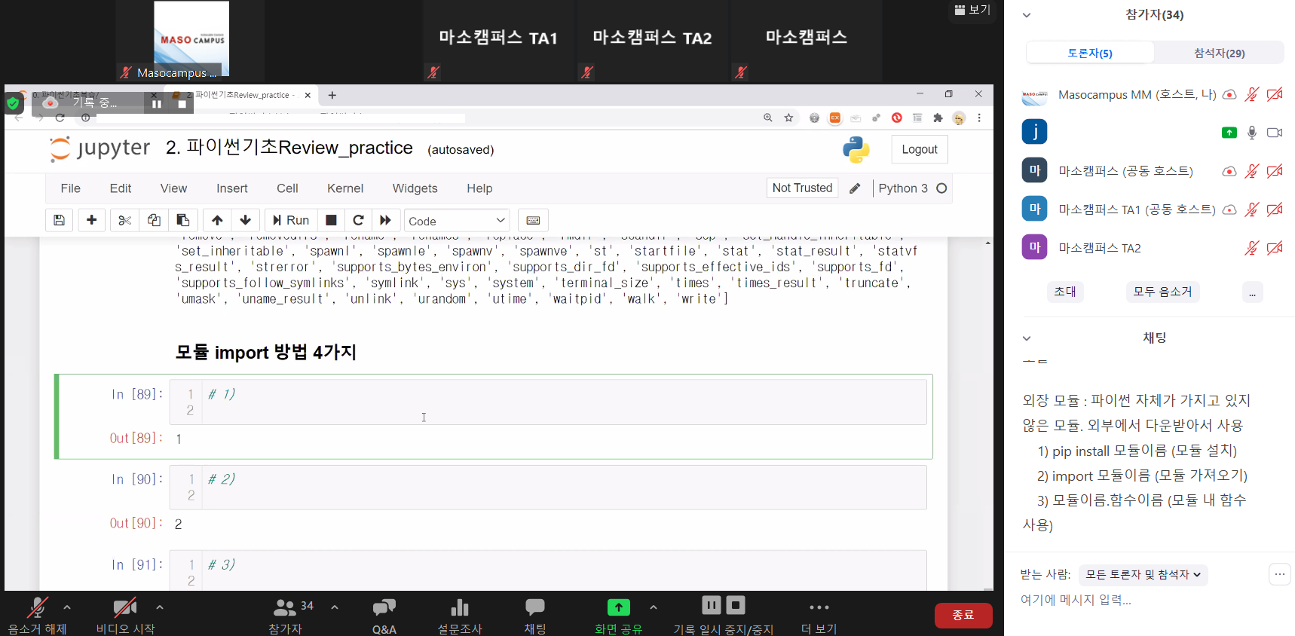Viewport: 1295px width, 636px height.
Task: Open the command palette keyboard icon
Action: (533, 220)
